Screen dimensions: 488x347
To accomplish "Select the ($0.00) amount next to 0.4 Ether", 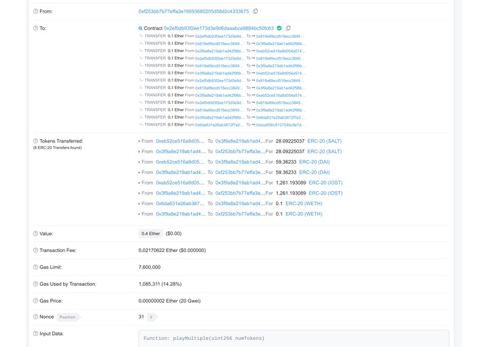I will (x=173, y=233).
